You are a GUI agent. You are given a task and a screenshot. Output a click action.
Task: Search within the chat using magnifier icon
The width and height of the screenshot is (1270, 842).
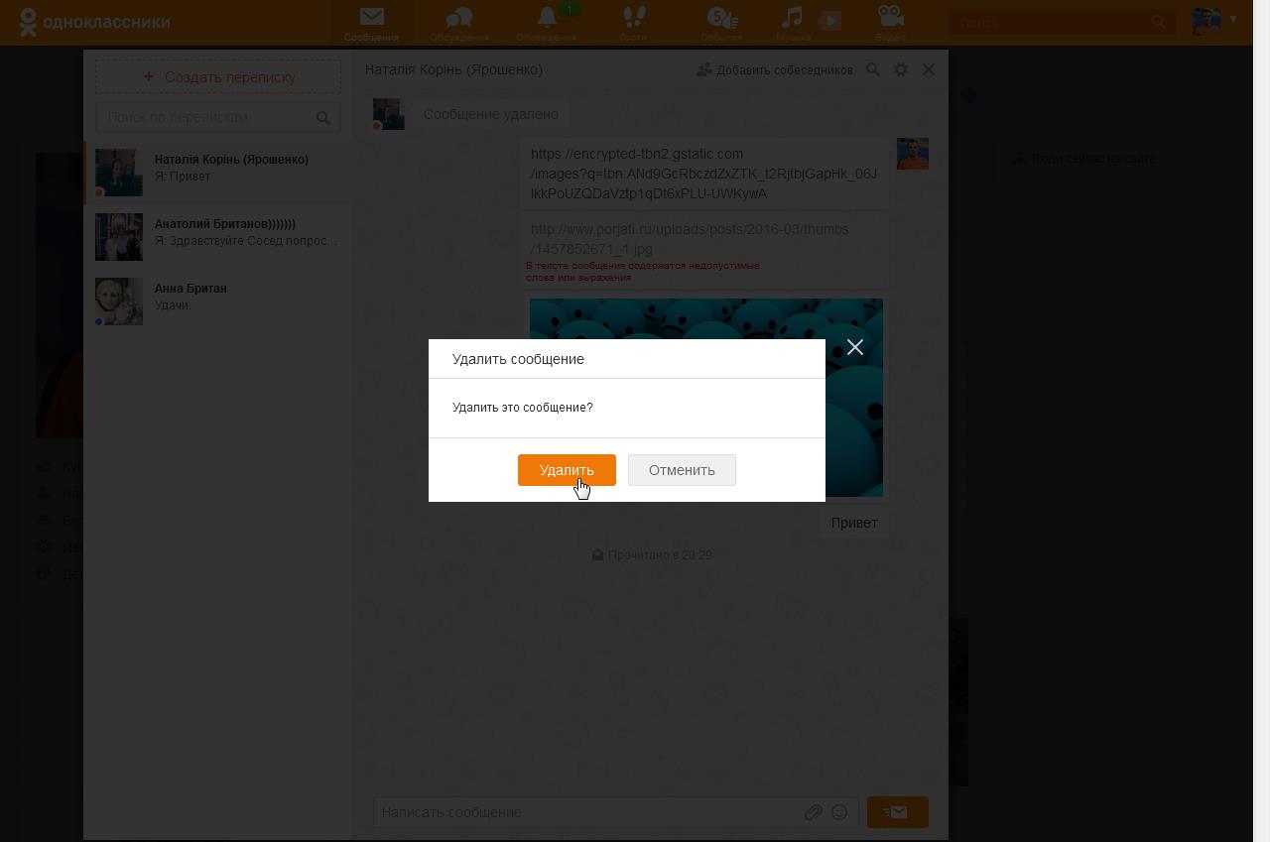pyautogui.click(x=873, y=69)
